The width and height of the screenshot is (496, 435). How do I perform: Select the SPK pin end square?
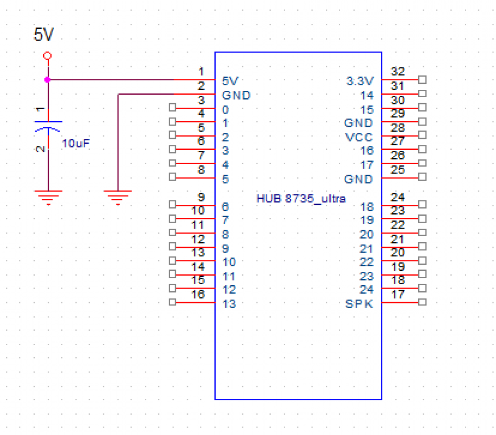pos(422,302)
